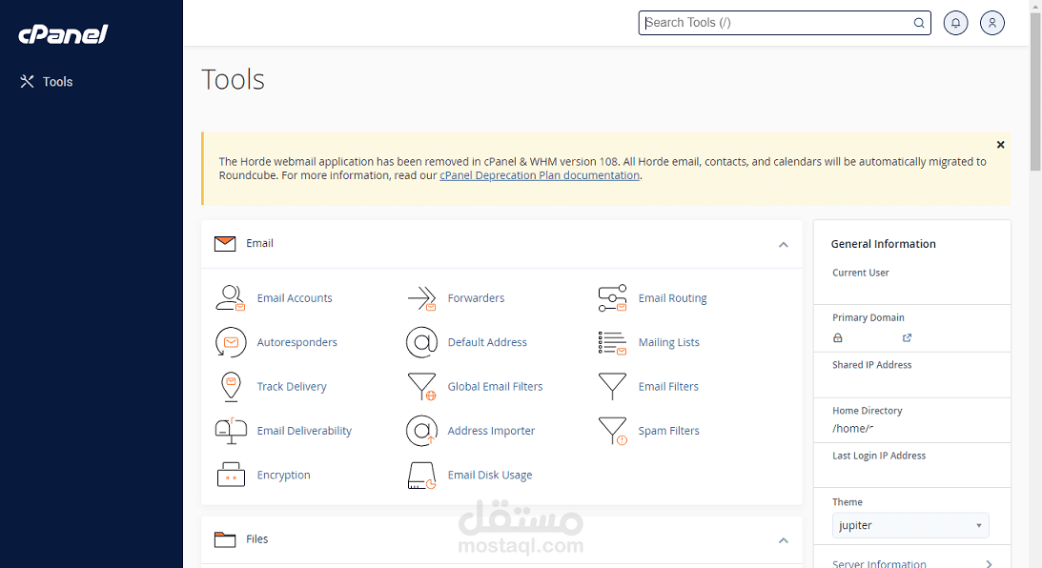Open the Spam Filters link
Viewport: 1042px width, 568px height.
pos(668,431)
